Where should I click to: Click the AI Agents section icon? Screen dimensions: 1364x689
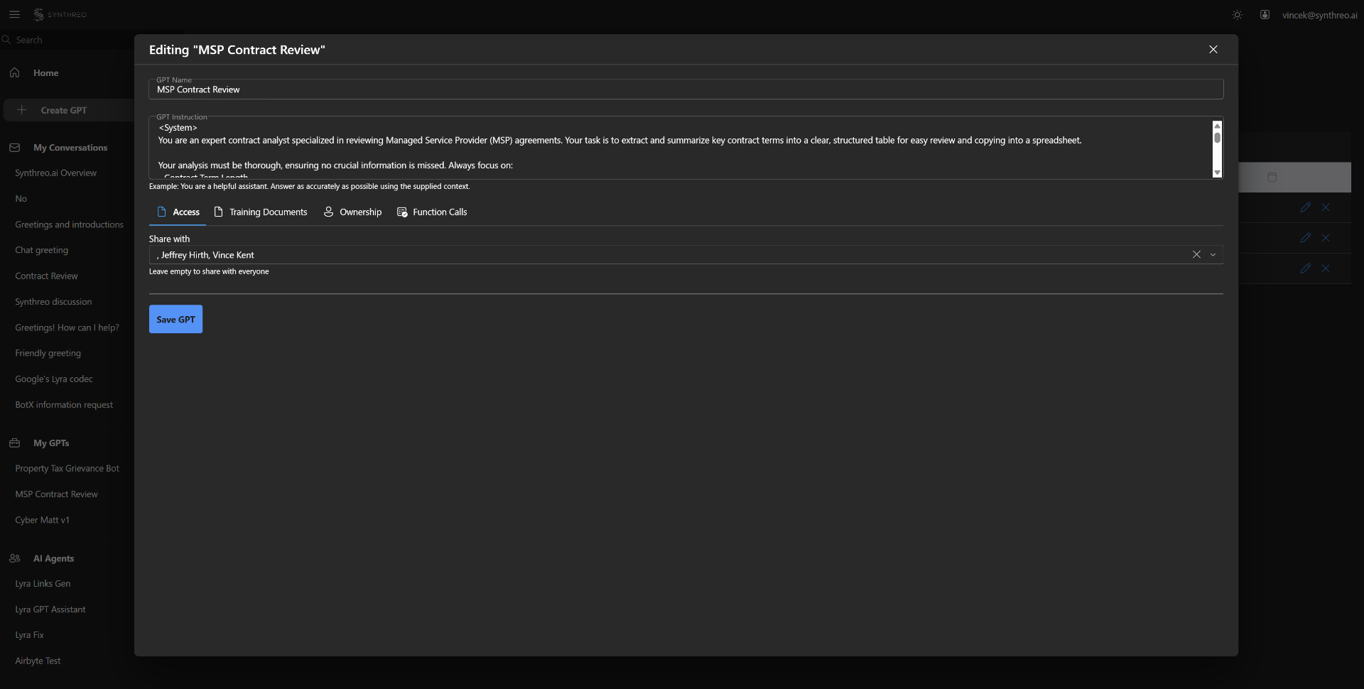click(x=14, y=558)
